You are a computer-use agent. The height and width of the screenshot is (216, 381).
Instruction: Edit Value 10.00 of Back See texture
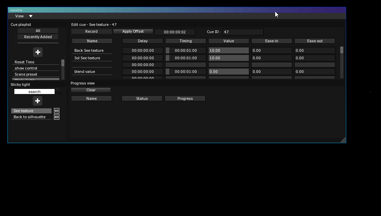(229, 50)
